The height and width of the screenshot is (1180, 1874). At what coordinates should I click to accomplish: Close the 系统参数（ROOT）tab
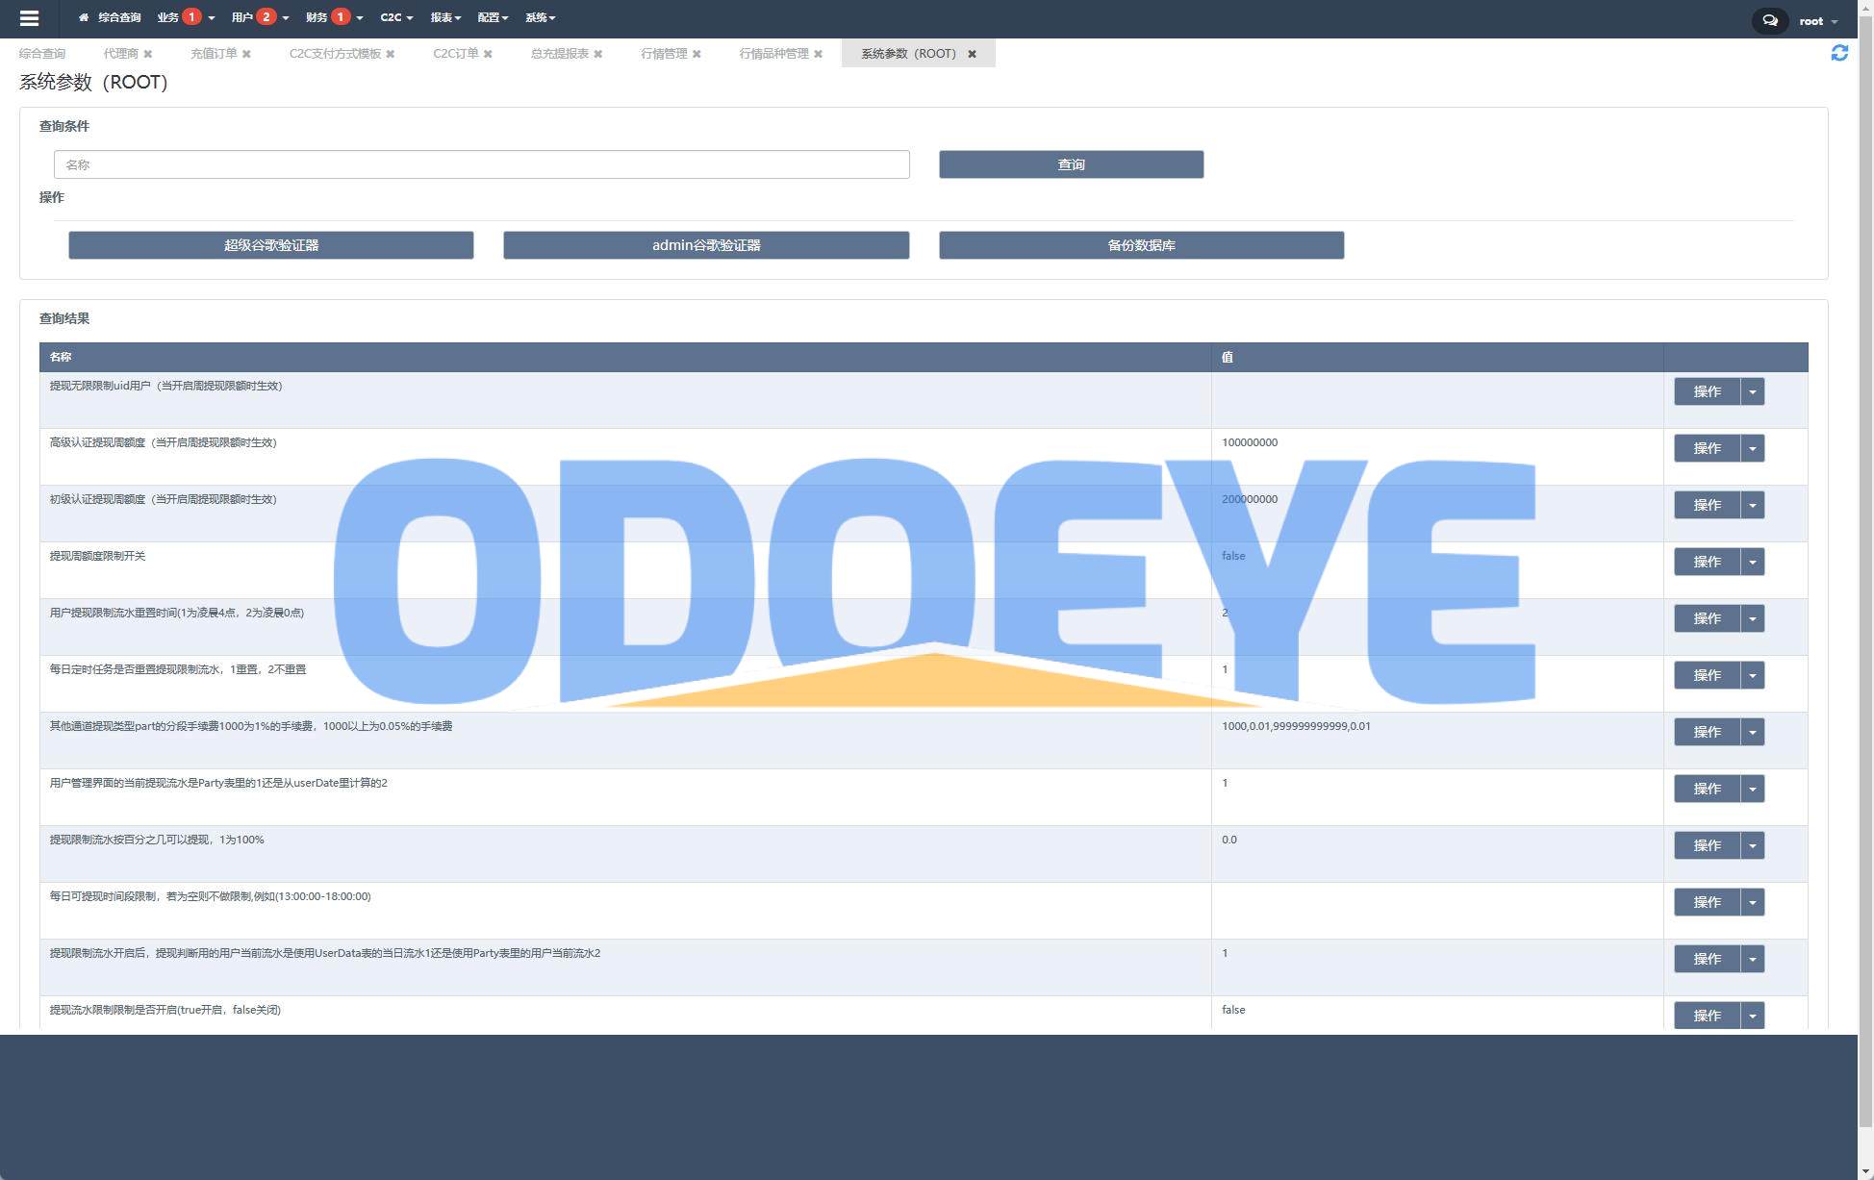(972, 54)
